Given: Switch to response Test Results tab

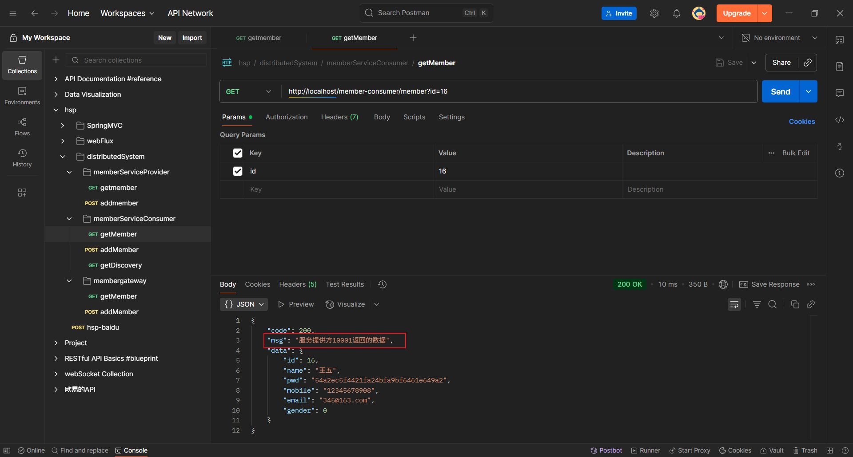Looking at the screenshot, I should [345, 284].
